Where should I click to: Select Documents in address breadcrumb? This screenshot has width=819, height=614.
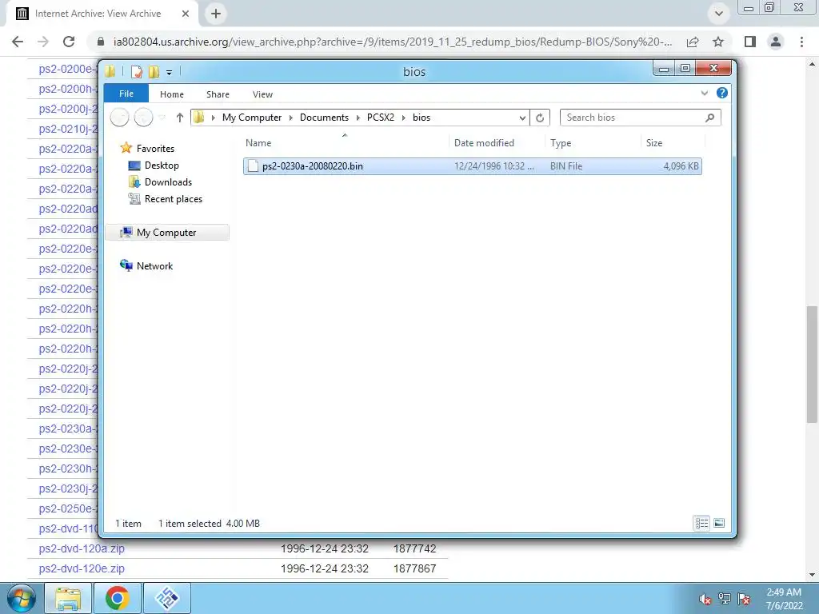(324, 118)
